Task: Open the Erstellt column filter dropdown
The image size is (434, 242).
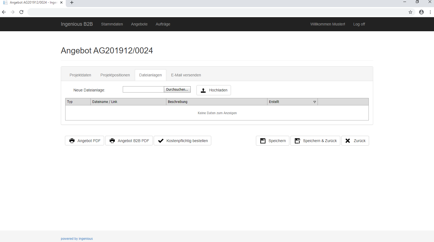Action: pyautogui.click(x=315, y=102)
